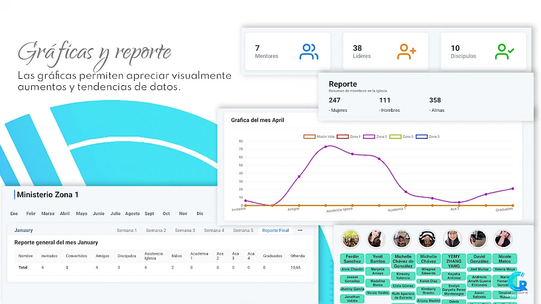This screenshot has width=541, height=304.
Task: Open the three-dots menu beside Reporte Final
Action: pos(300,230)
